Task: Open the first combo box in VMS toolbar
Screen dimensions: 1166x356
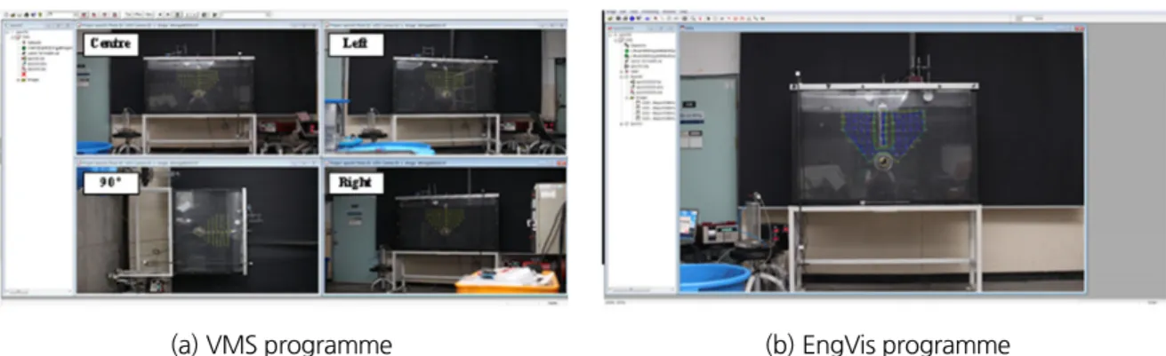Action: (x=63, y=15)
